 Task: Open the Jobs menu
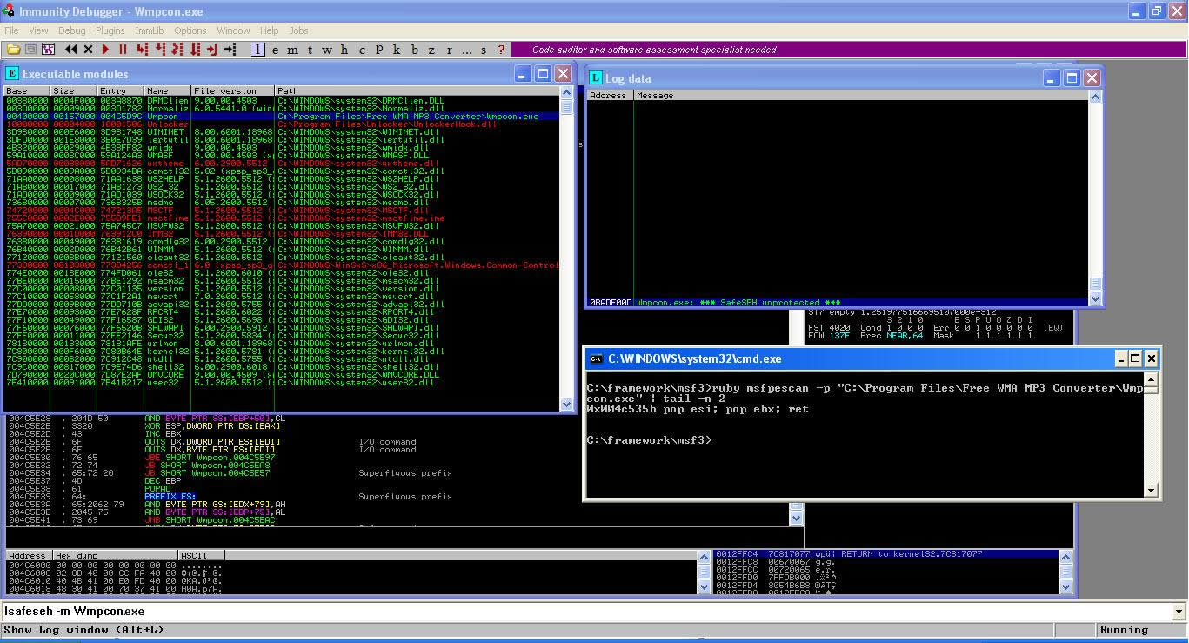[x=298, y=30]
